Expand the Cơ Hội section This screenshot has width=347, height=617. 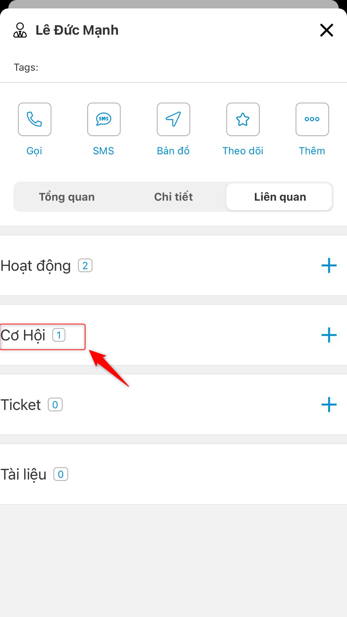23,335
